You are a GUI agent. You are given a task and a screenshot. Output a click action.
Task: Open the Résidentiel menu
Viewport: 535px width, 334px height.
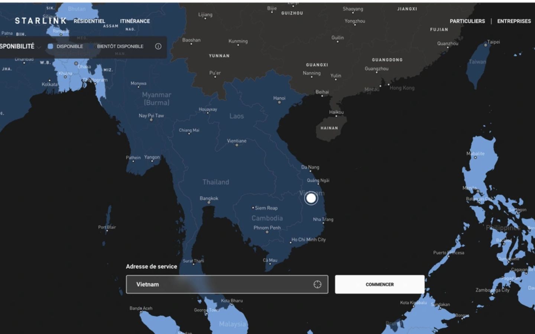click(89, 21)
